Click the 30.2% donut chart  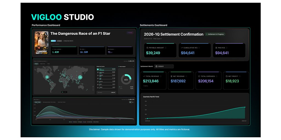point(126,80)
